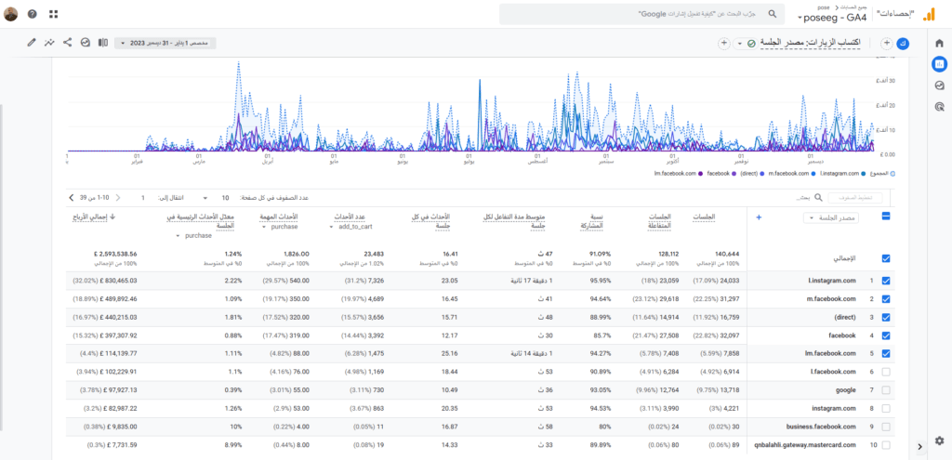Click the qnbalahli.gateway.mastercard.com source name
952x460 pixels.
click(x=806, y=445)
